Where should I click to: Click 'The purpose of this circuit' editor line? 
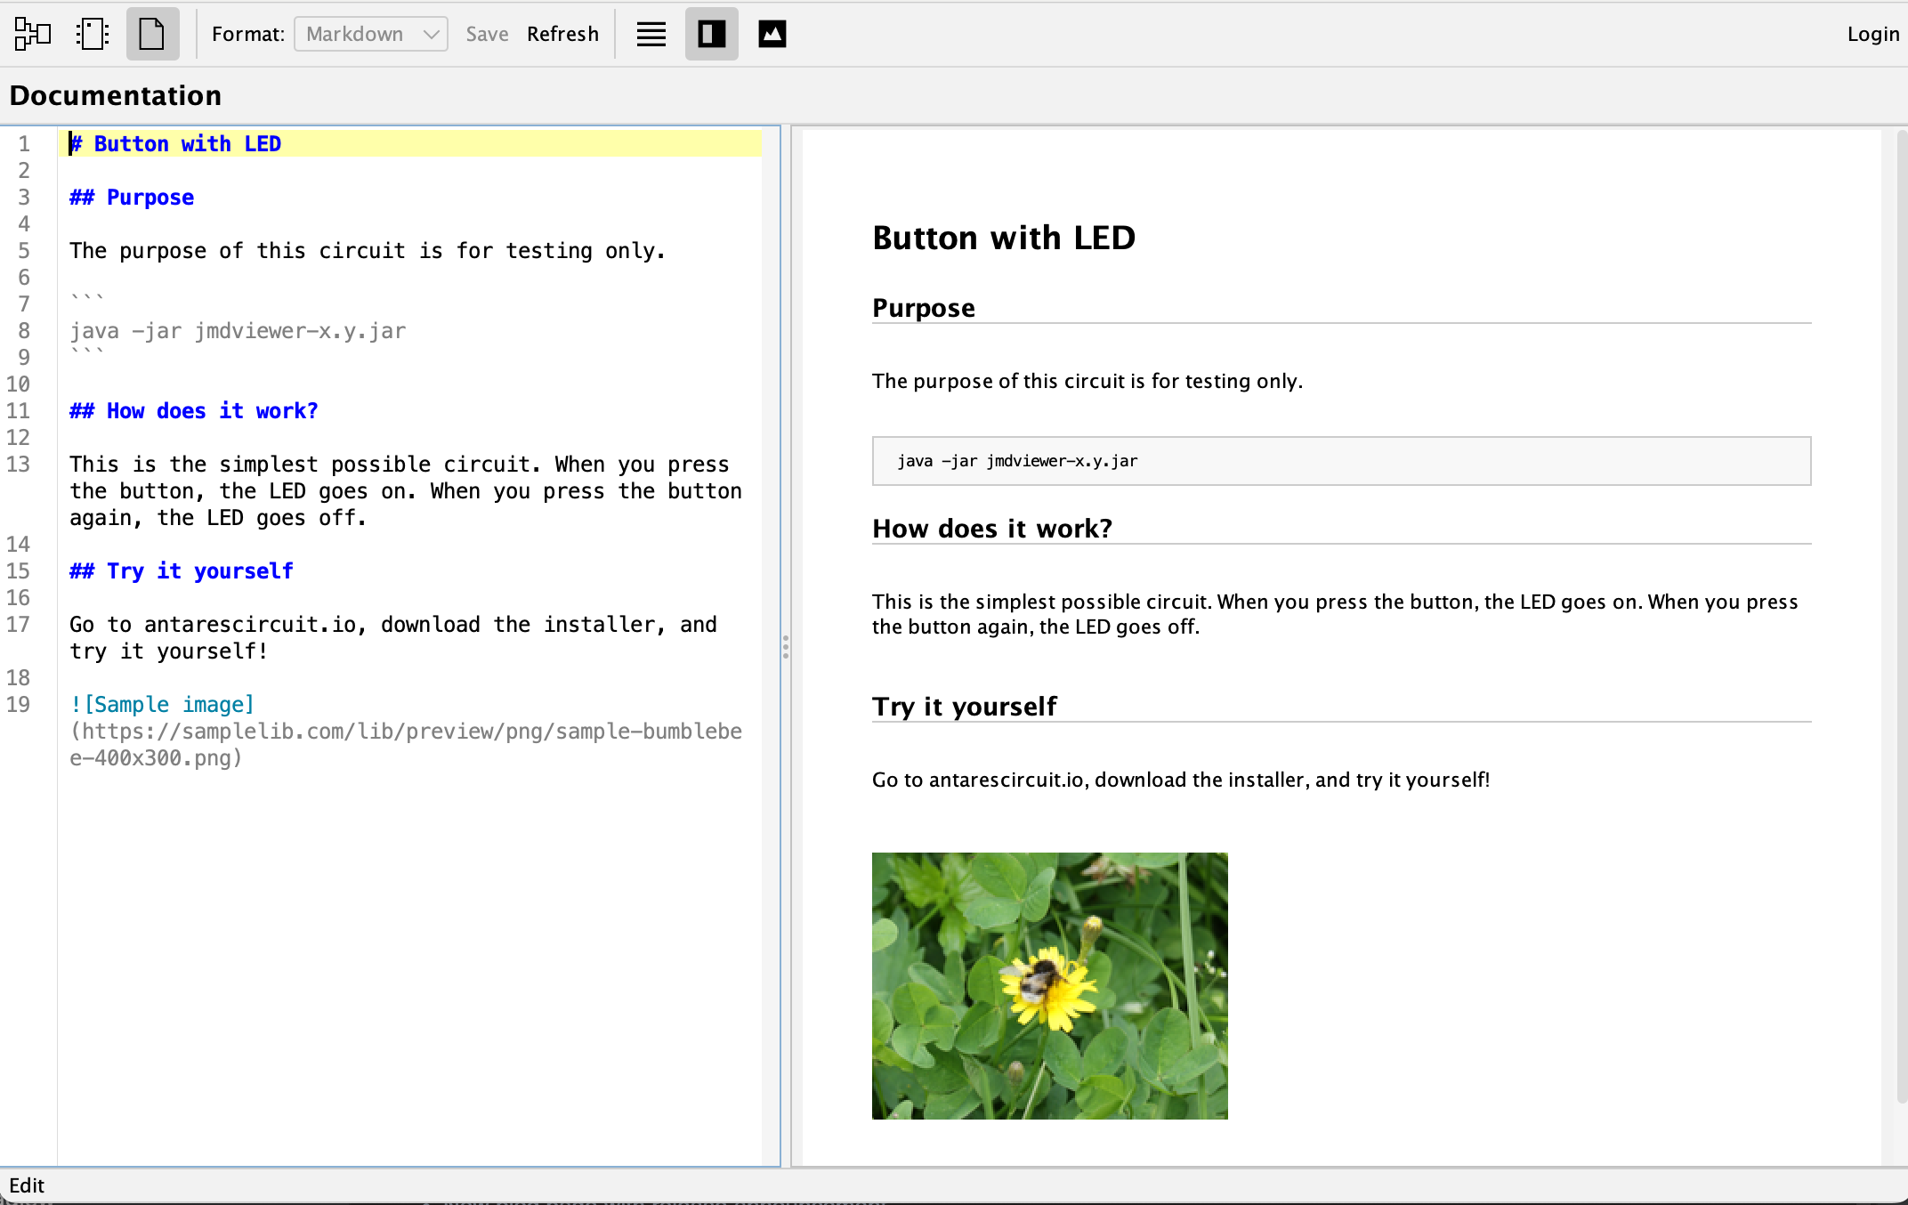tap(368, 250)
